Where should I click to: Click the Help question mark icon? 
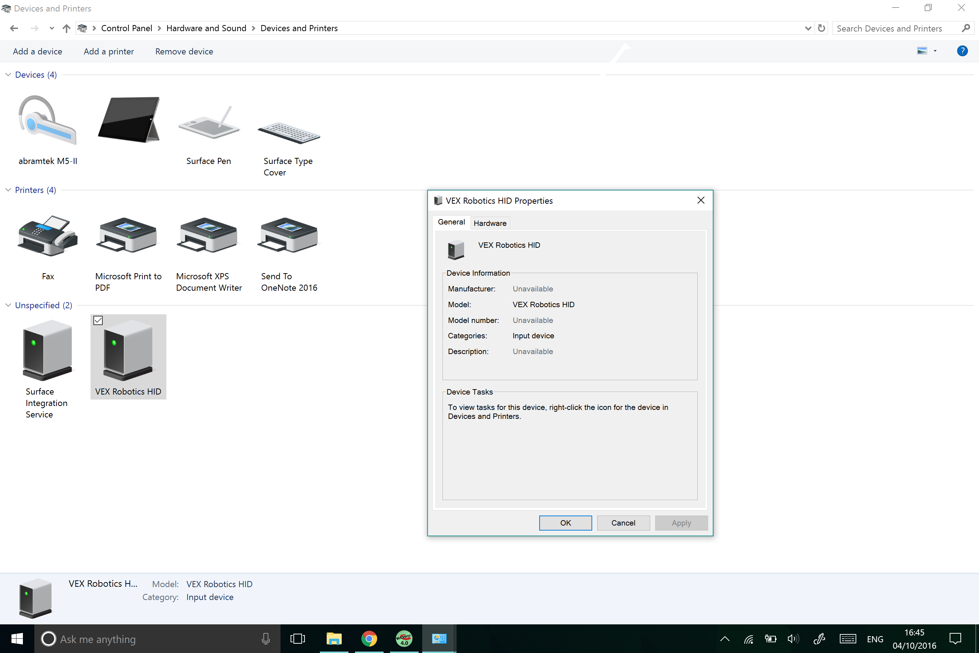(962, 51)
